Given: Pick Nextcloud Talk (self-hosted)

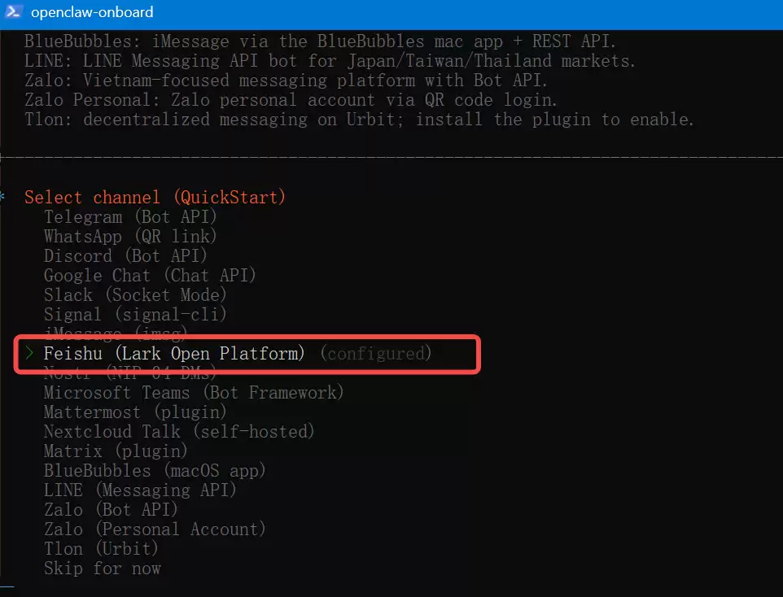Looking at the screenshot, I should [x=179, y=432].
